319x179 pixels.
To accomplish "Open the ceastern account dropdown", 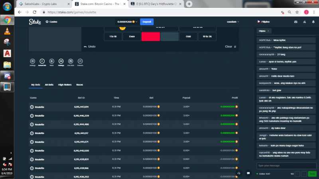I will 233,22.
